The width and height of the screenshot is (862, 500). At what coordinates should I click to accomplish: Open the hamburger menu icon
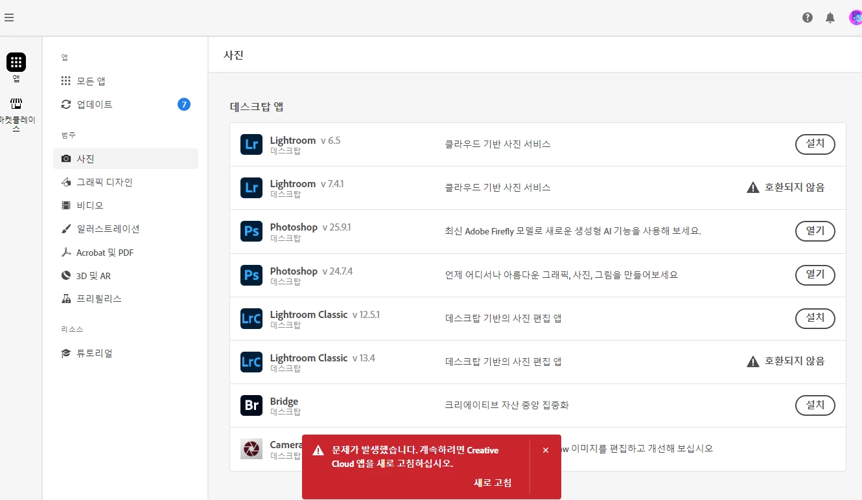8,17
